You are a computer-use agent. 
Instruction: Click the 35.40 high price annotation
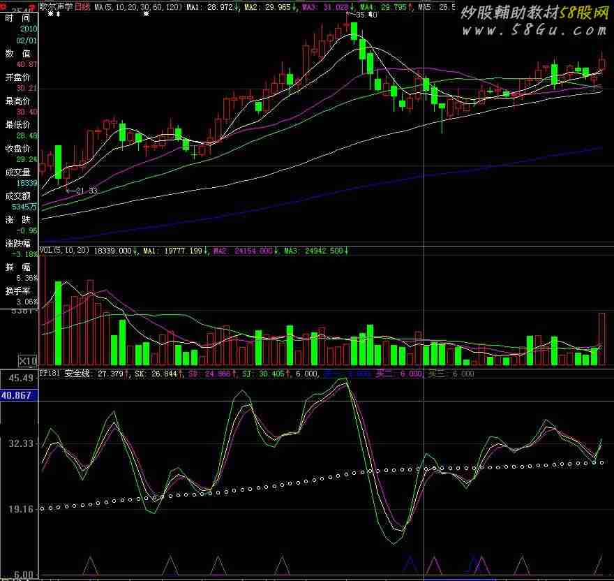point(366,15)
